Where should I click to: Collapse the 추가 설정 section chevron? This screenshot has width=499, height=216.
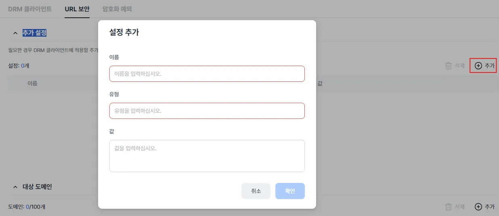coord(15,33)
